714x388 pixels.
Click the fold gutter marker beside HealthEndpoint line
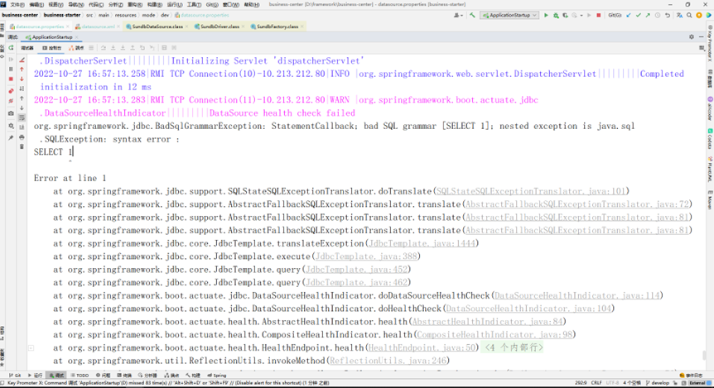(31, 348)
